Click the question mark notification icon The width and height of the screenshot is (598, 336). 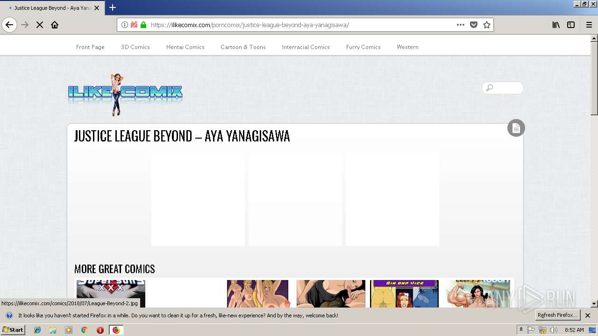pos(9,315)
